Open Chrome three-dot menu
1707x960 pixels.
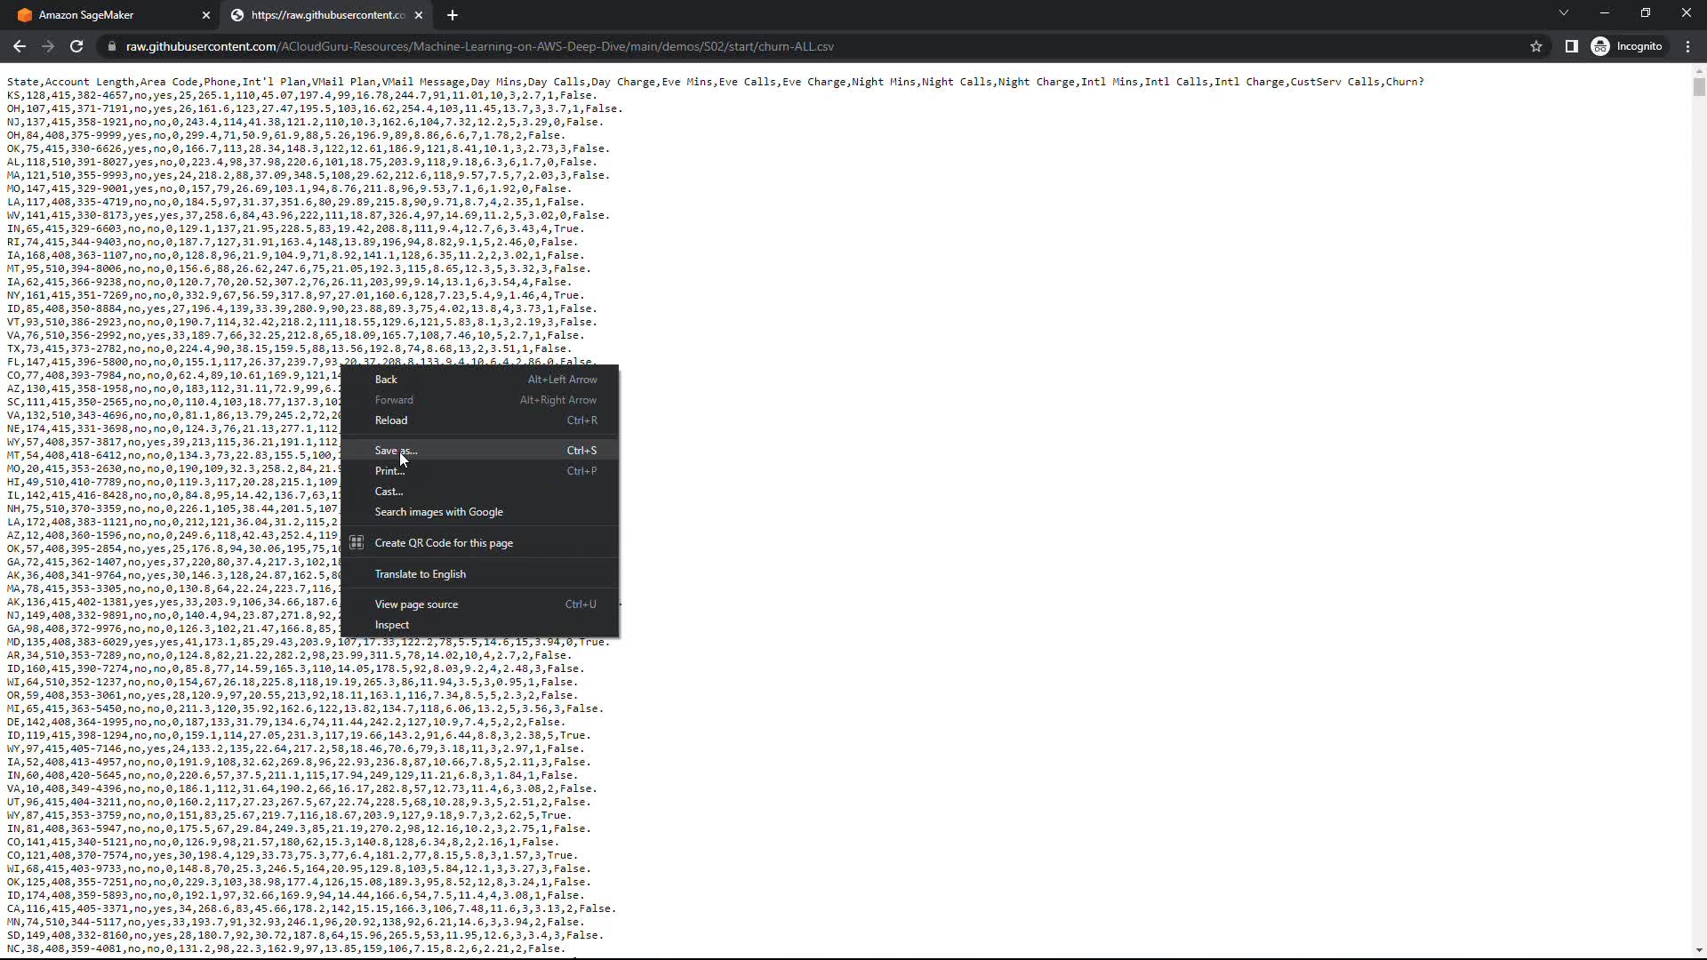(x=1687, y=46)
